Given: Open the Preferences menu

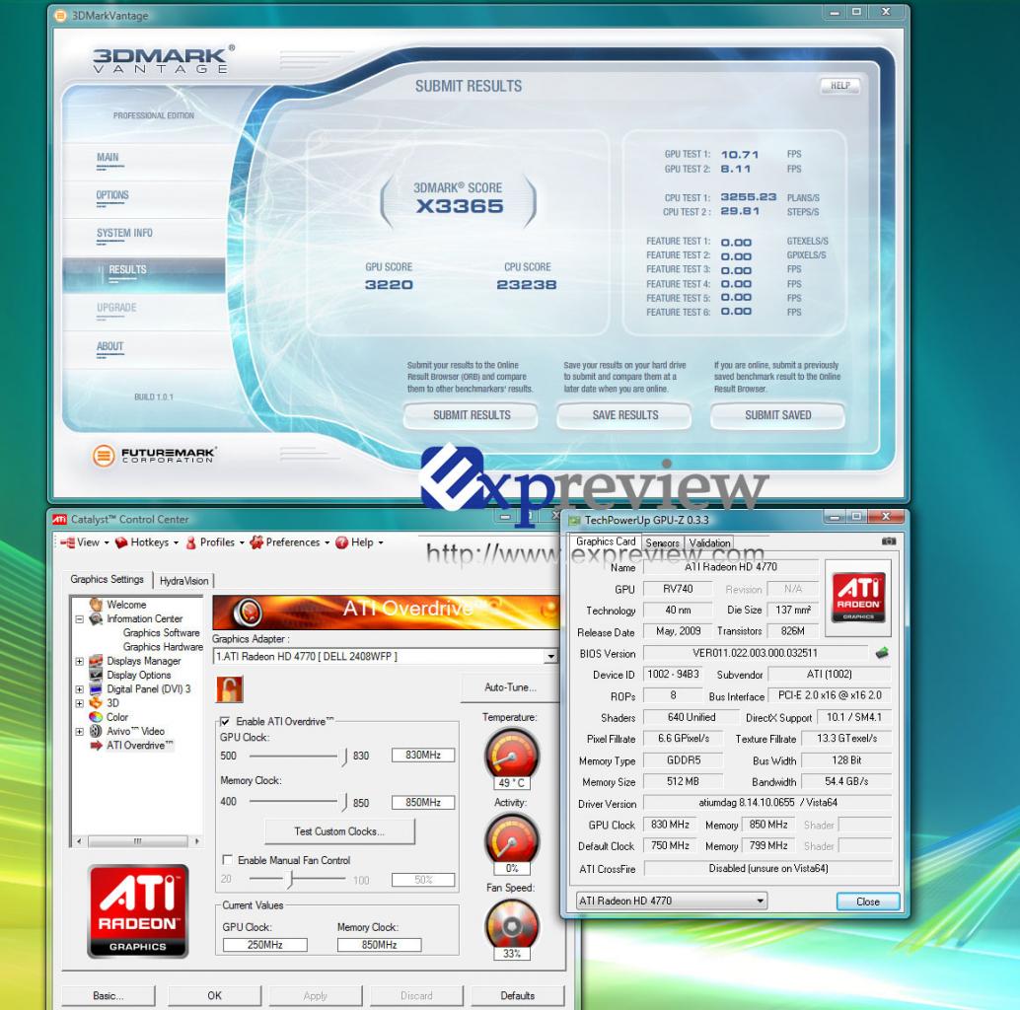Looking at the screenshot, I should (290, 542).
